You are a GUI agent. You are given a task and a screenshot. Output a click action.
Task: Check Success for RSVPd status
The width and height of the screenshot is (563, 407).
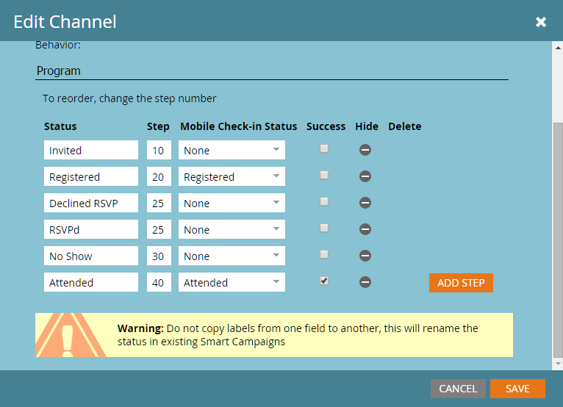324,228
